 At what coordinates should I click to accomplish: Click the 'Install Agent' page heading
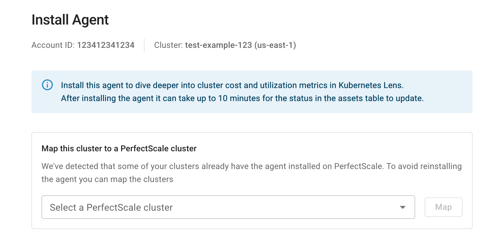point(70,20)
